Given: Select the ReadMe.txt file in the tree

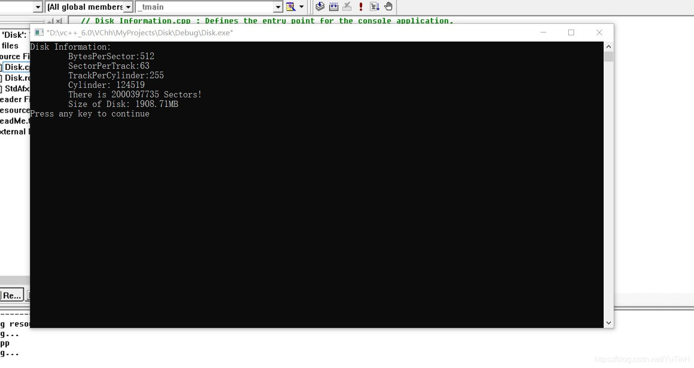Looking at the screenshot, I should pos(15,121).
